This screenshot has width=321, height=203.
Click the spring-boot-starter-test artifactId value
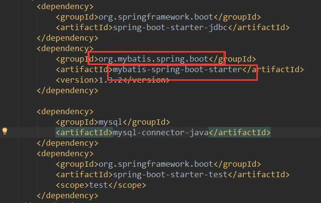click(170, 175)
